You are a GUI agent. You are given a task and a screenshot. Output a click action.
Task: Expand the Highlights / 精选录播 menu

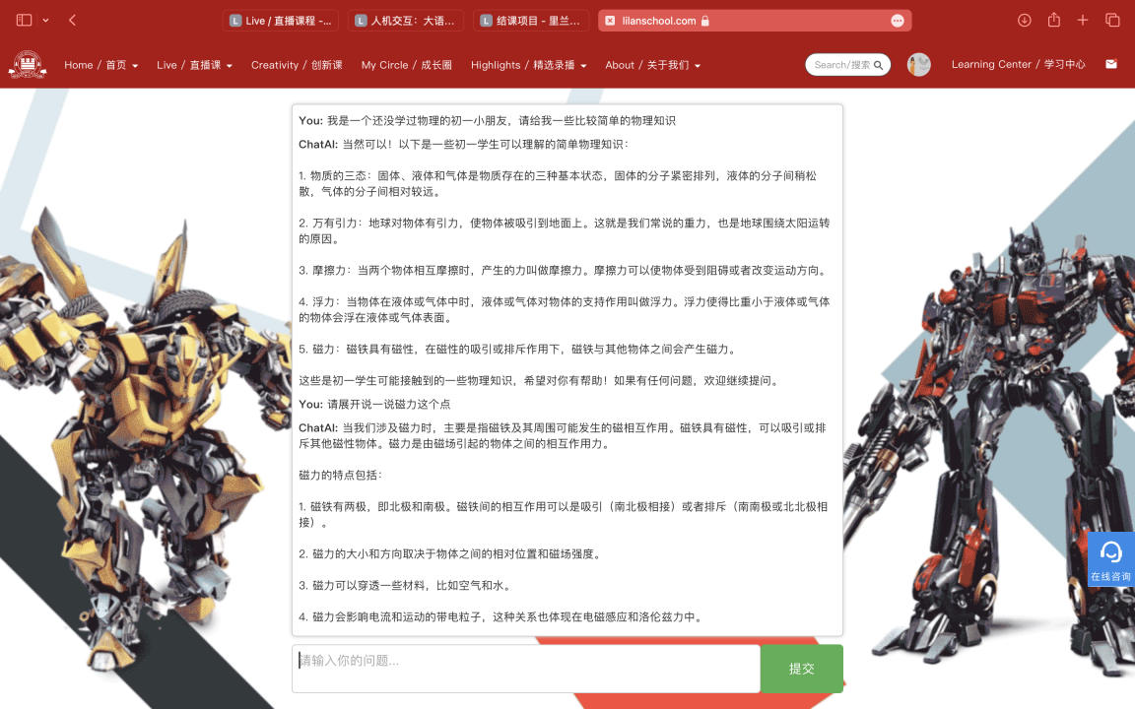(x=528, y=65)
